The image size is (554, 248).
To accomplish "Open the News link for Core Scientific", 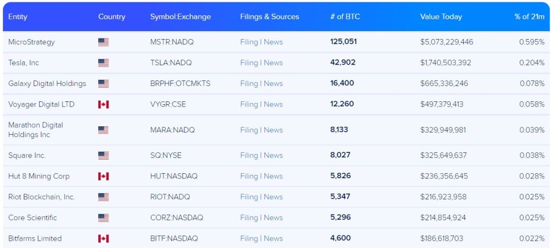I will tap(274, 217).
